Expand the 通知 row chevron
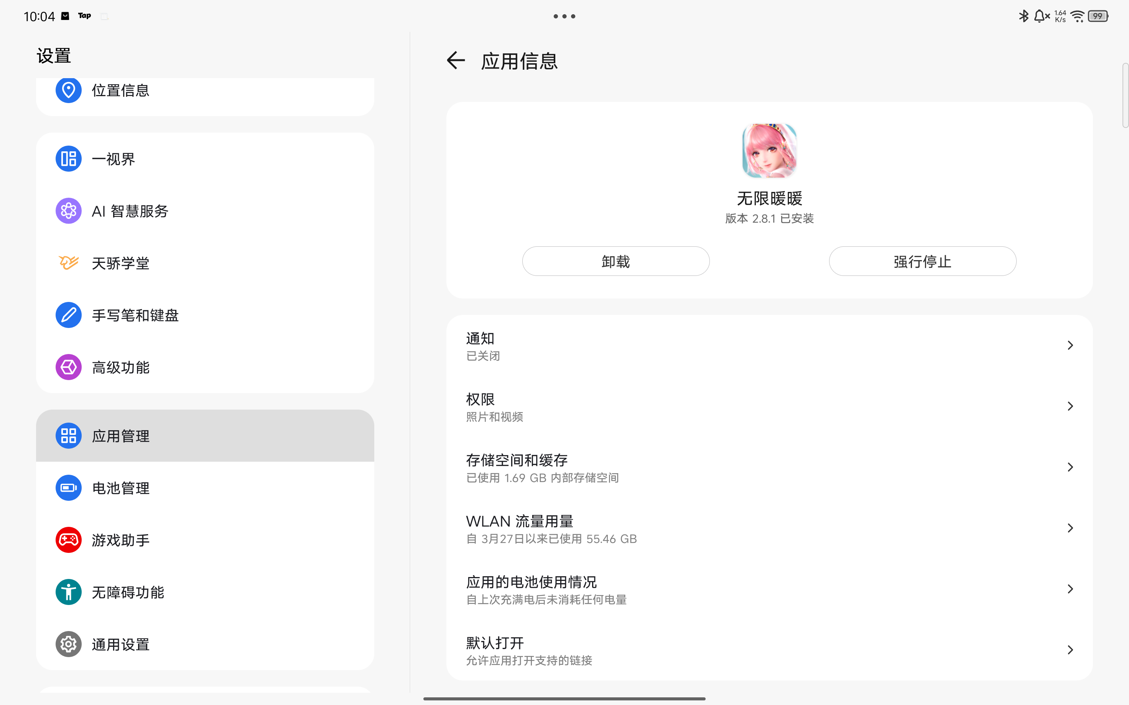The height and width of the screenshot is (705, 1129). click(x=1070, y=346)
